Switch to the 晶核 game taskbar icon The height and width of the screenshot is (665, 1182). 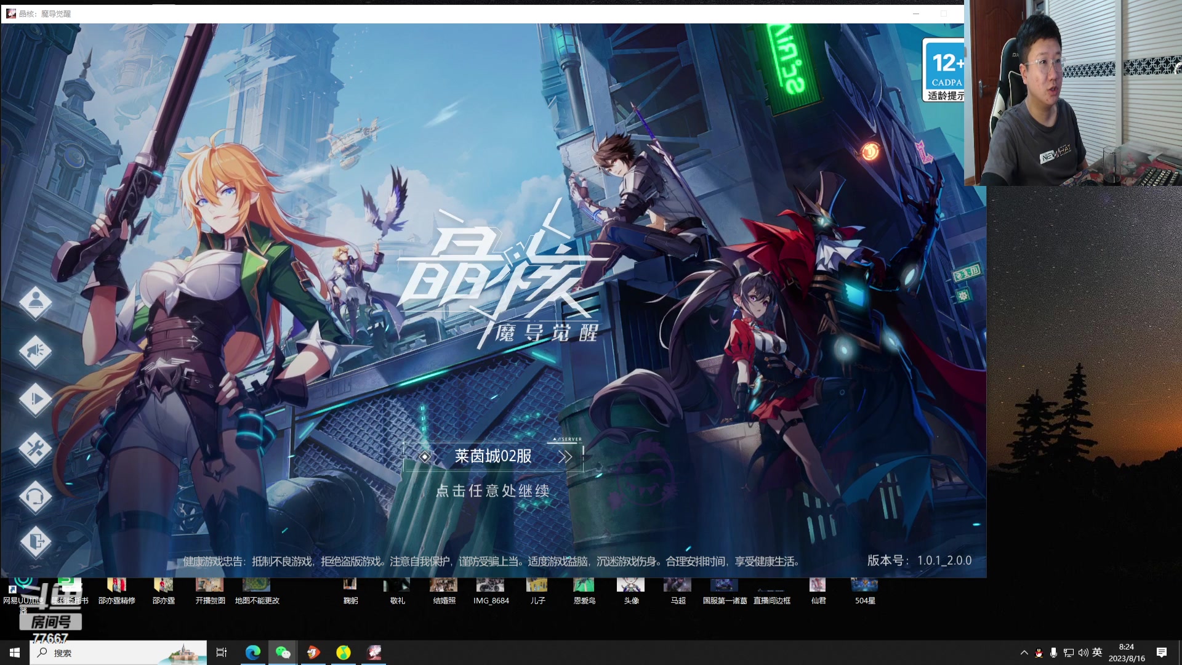(x=374, y=653)
